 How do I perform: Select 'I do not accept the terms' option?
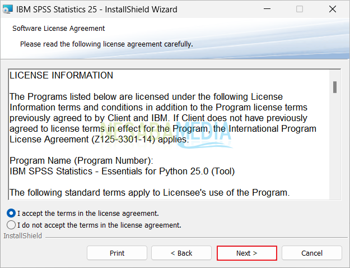click(x=11, y=225)
